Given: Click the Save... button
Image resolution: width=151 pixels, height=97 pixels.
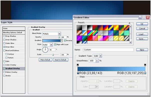Looking at the screenshot, I should click(x=142, y=39).
